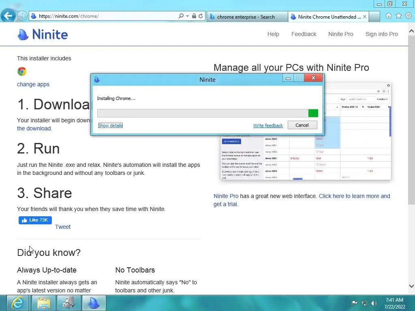Click the page scrollbar up arrow
Screen dimensions: 415x311
pos(412,31)
